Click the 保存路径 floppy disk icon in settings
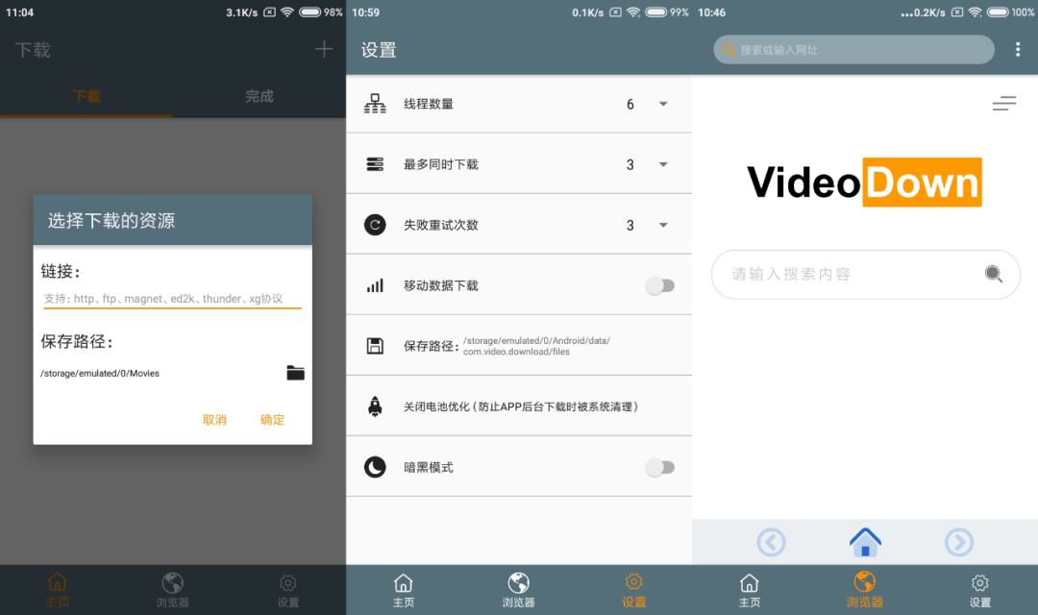 [x=375, y=346]
